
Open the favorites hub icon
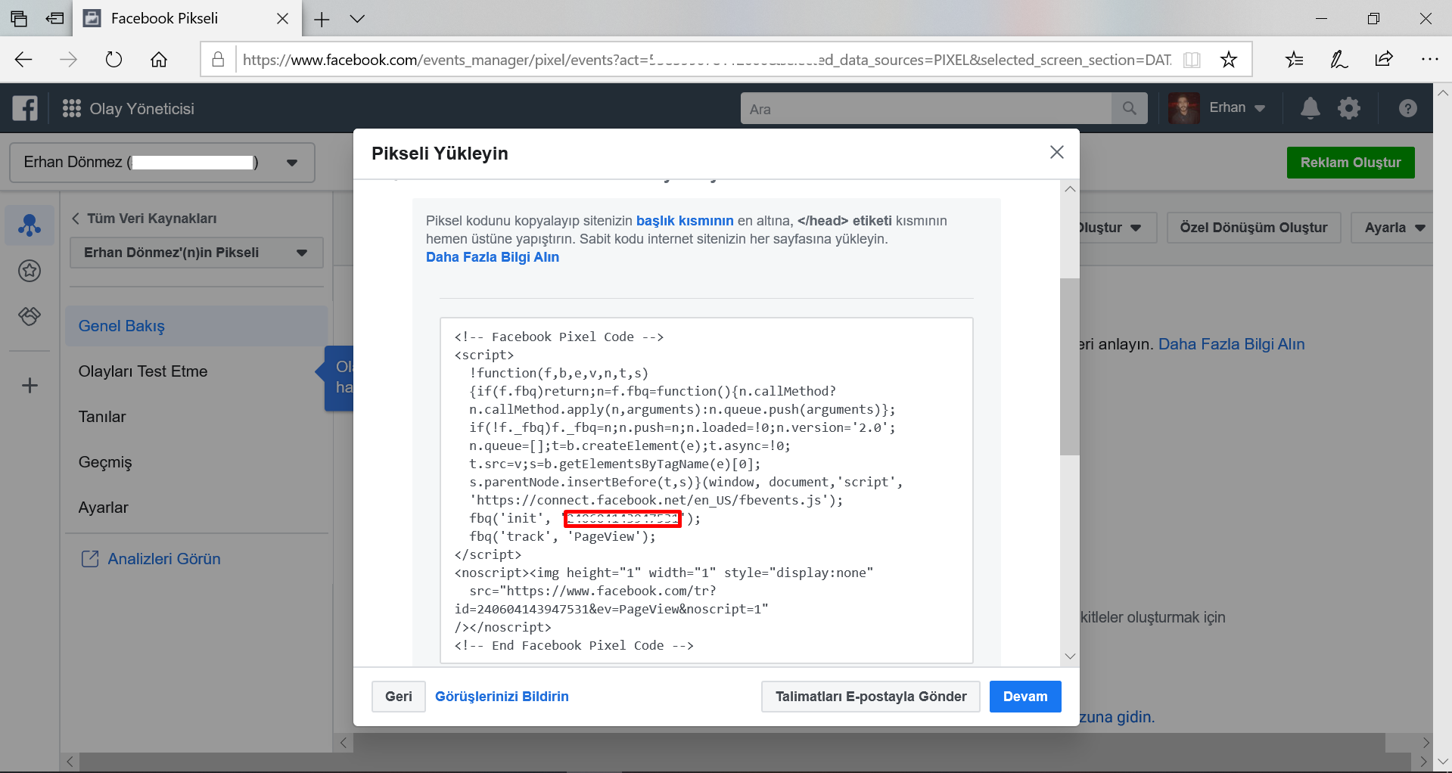(1295, 59)
